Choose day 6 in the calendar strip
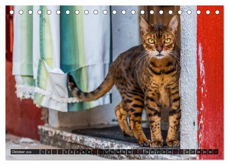The width and height of the screenshot is (229, 165). [72, 152]
